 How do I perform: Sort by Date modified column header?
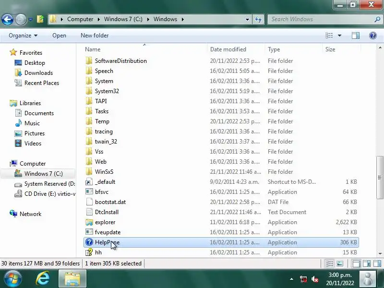236,49
